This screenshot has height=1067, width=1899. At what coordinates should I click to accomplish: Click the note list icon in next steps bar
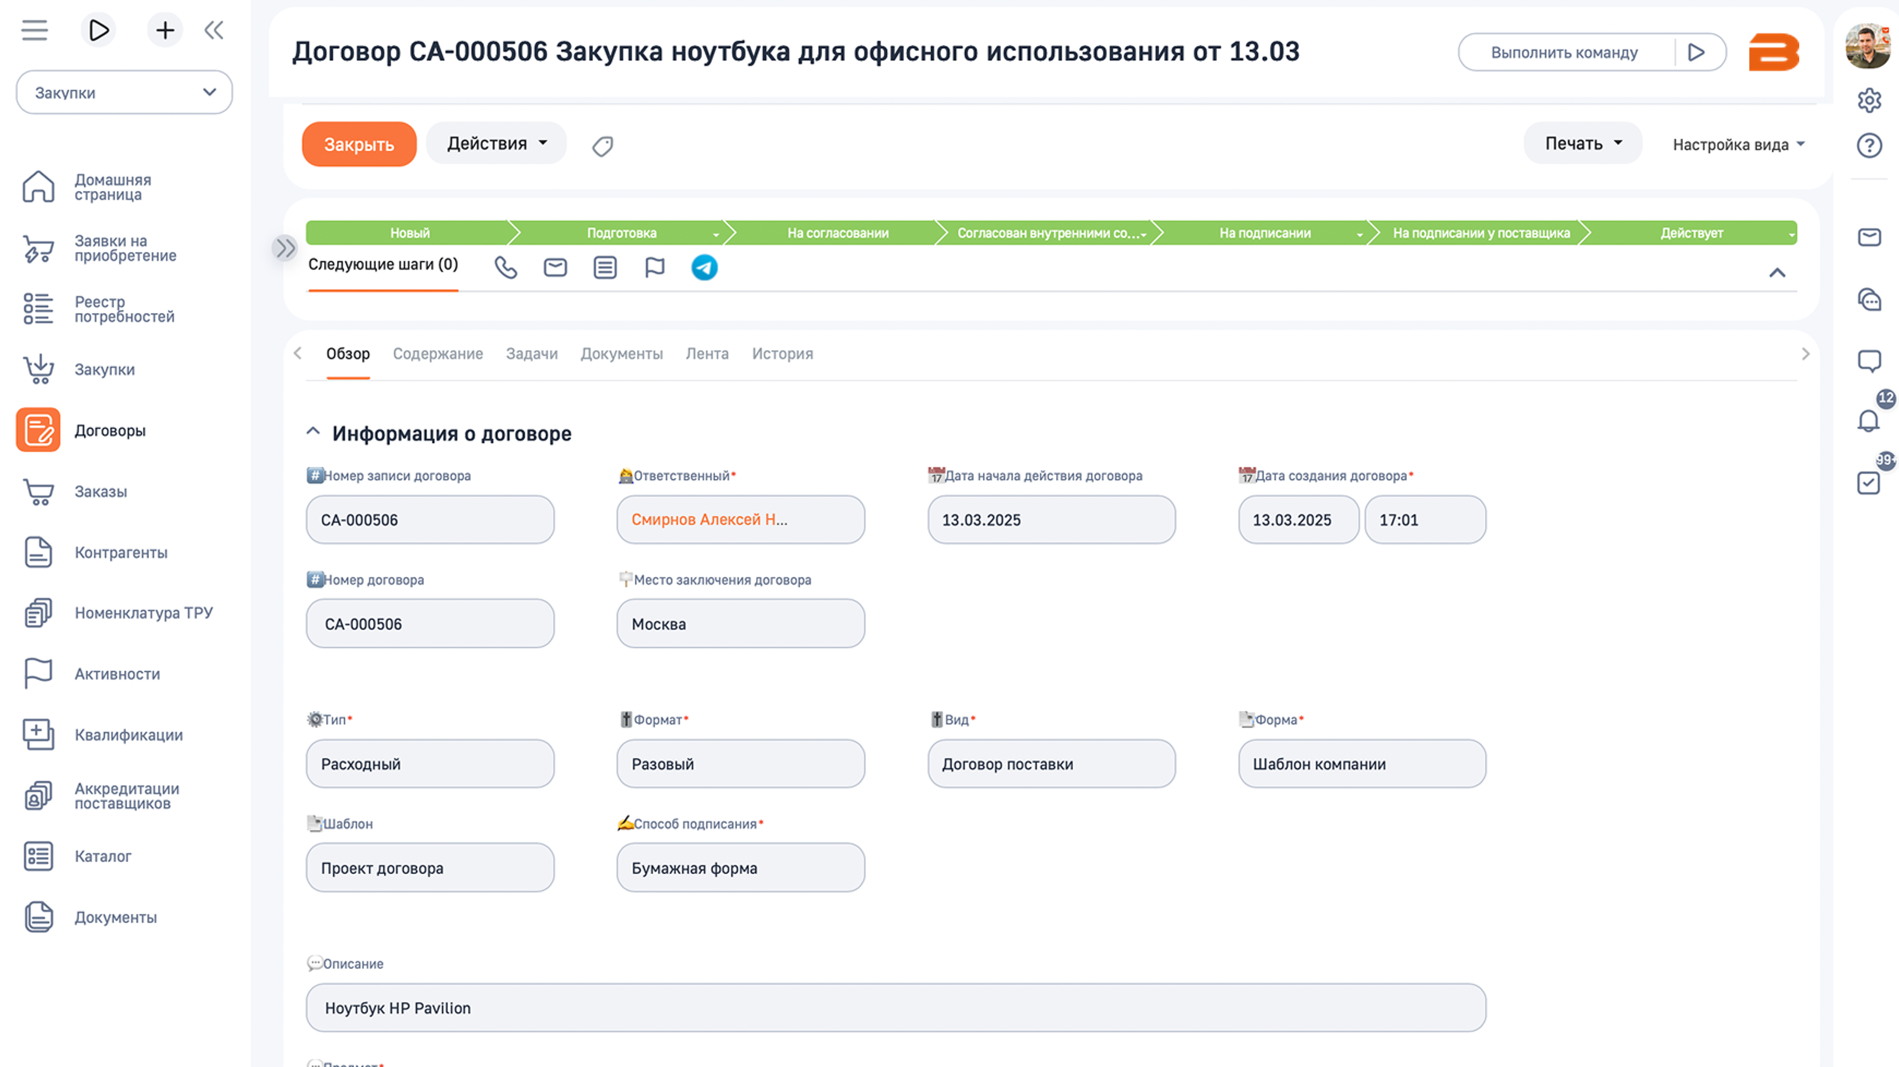(x=605, y=267)
